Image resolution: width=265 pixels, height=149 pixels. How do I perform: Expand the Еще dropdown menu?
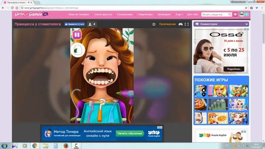tap(179, 14)
